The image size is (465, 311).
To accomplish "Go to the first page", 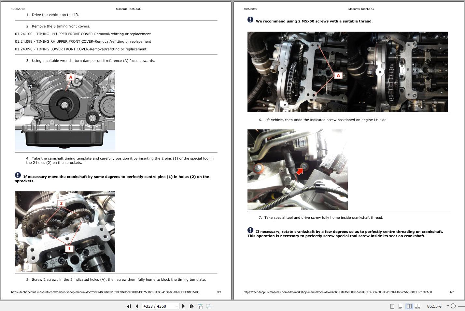I will (x=129, y=306).
